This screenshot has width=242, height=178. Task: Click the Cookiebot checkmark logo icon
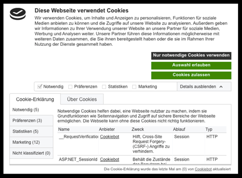17,14
